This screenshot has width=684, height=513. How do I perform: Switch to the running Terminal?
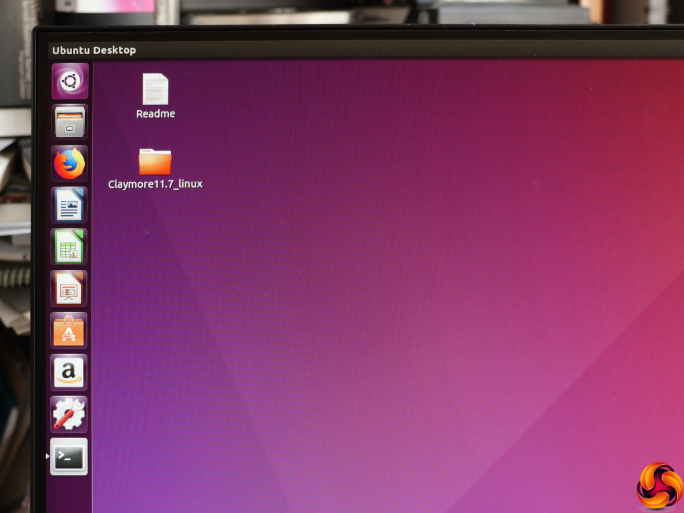[x=69, y=456]
